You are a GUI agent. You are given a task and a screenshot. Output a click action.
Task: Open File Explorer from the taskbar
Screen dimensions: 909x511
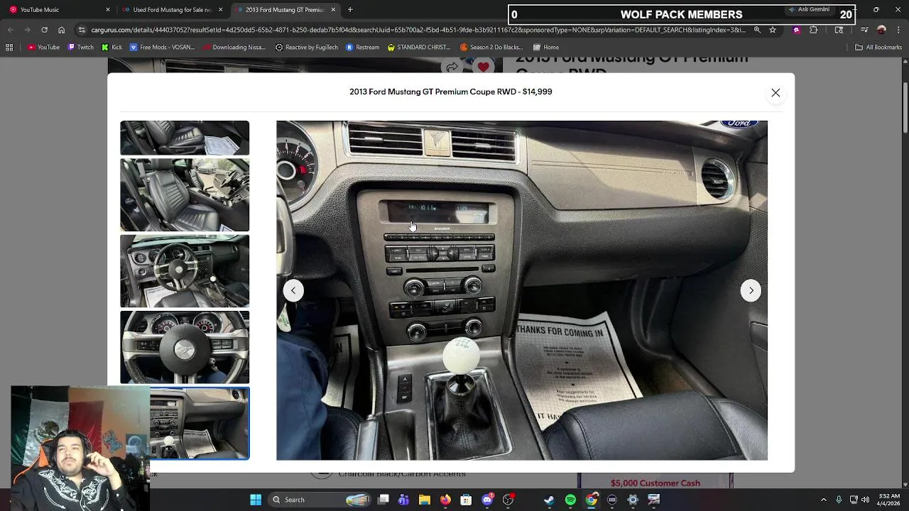pyautogui.click(x=425, y=500)
